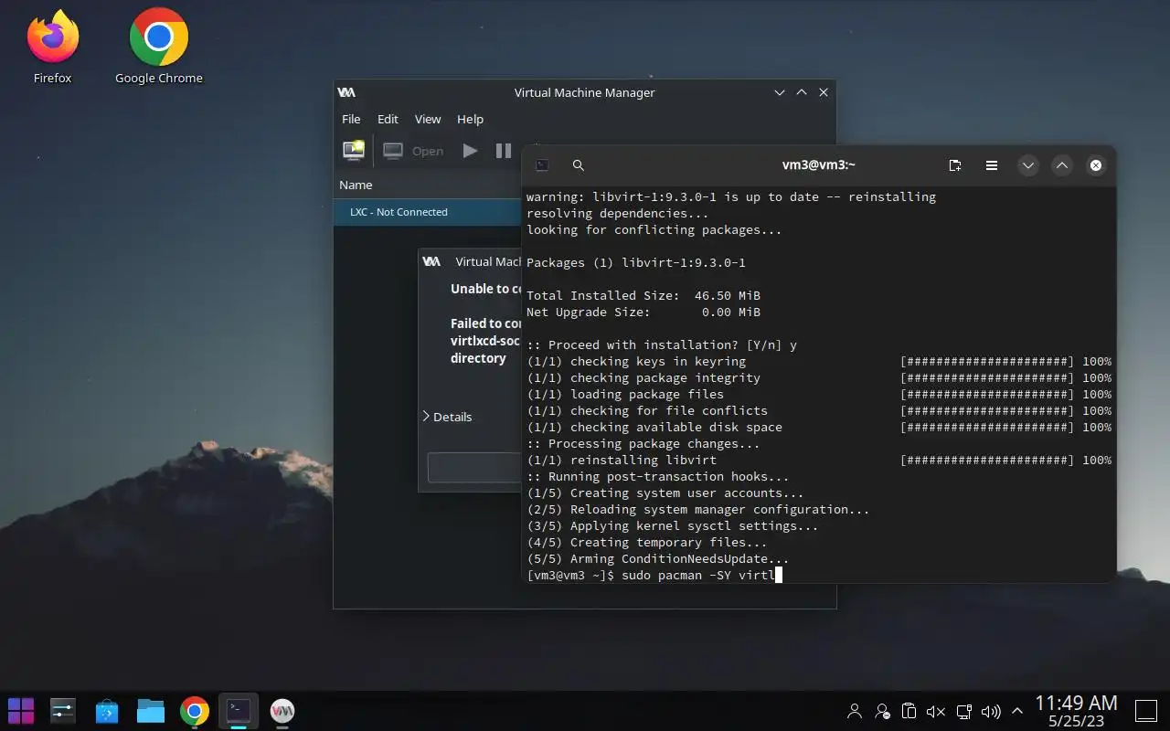
Task: Open the Google Chrome desktop shortcut
Action: coord(159,47)
